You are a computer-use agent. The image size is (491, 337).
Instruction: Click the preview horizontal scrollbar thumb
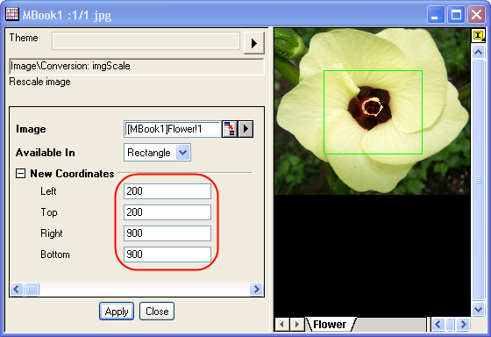[x=450, y=324]
